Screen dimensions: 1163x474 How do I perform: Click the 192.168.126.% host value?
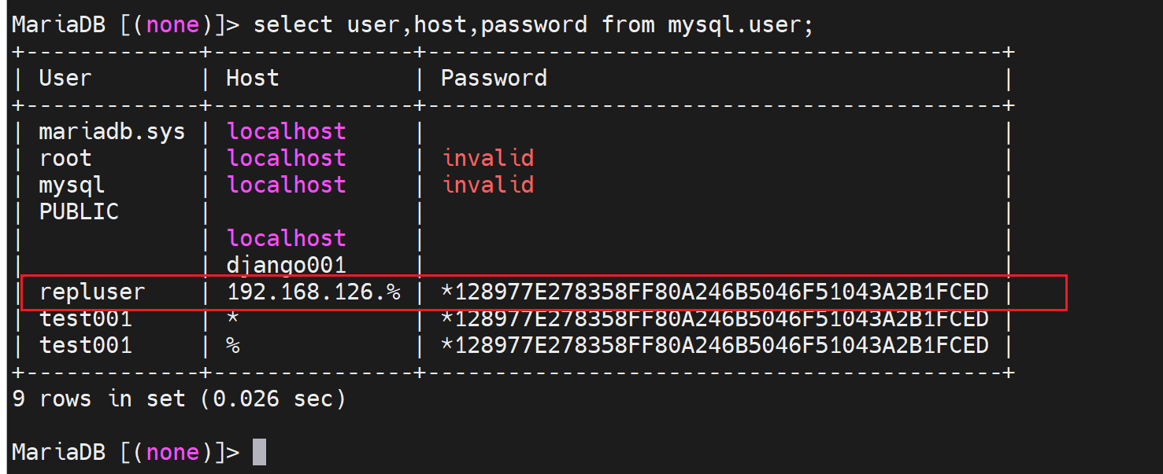coord(313,292)
